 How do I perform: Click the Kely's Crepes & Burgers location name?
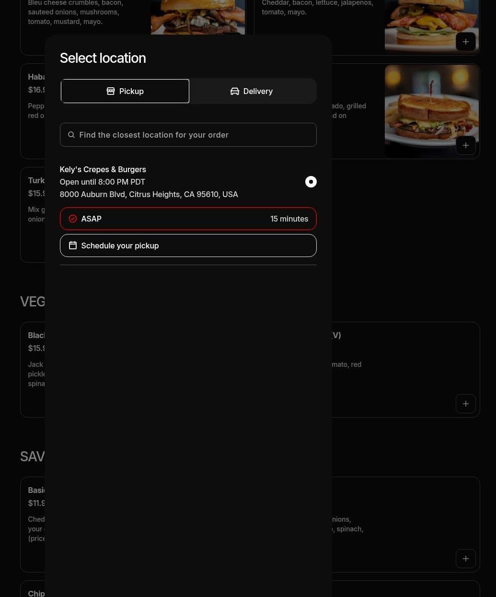[103, 169]
